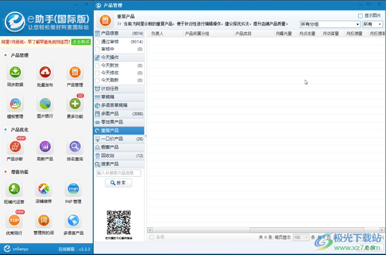Collapse sidebar with small splitter arrow
386x255 pixels.
(146, 136)
